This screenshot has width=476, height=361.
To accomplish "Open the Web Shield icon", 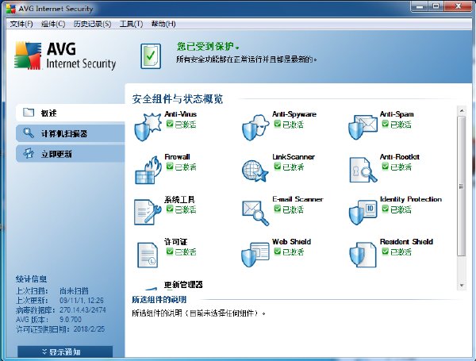I will pyautogui.click(x=255, y=255).
